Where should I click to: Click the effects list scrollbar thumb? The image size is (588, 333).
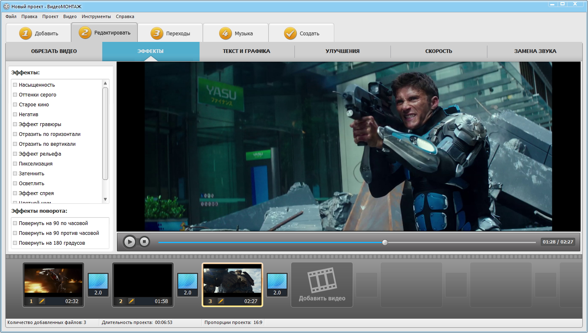[106, 133]
